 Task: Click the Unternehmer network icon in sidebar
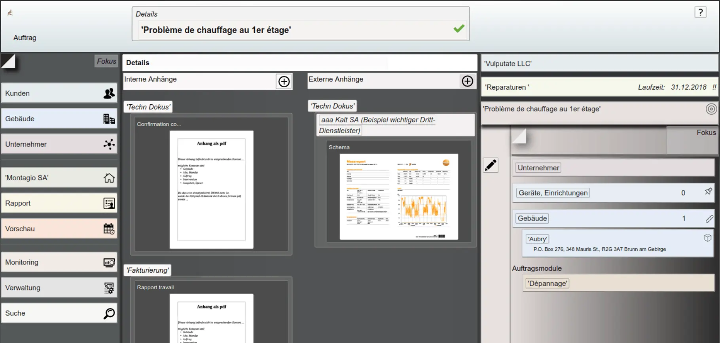[109, 144]
